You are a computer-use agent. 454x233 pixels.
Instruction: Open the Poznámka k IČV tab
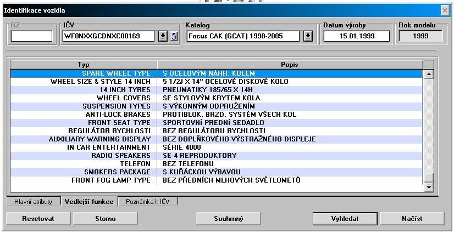(148, 202)
